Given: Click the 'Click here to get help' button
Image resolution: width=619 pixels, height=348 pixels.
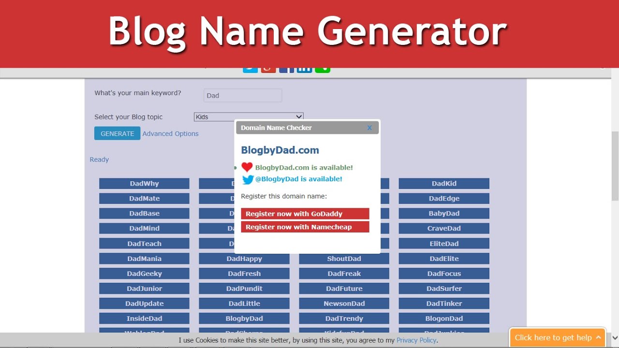Looking at the screenshot, I should pos(558,337).
